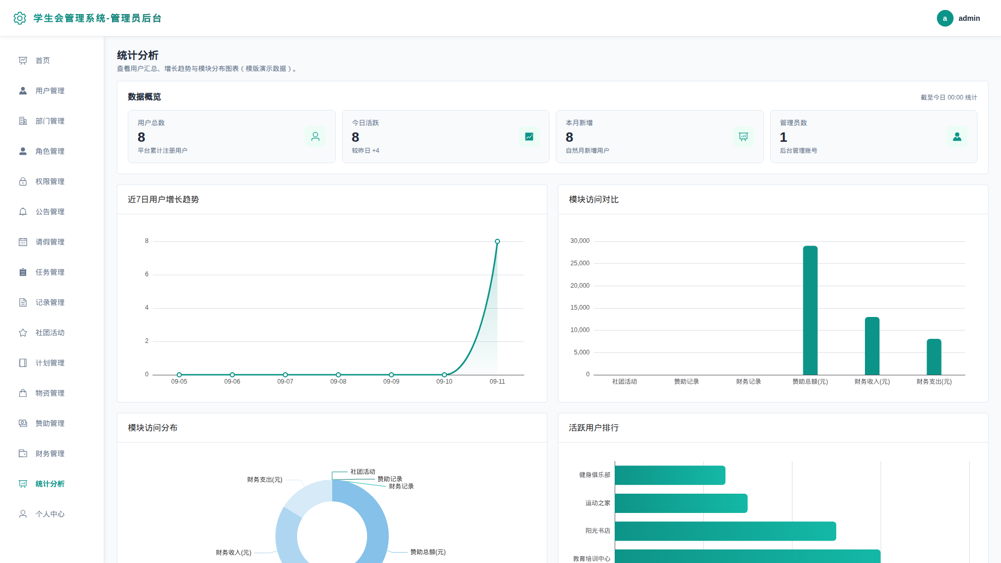1001x563 pixels.
Task: Click the 09-11 data point on line chart
Action: (x=497, y=241)
